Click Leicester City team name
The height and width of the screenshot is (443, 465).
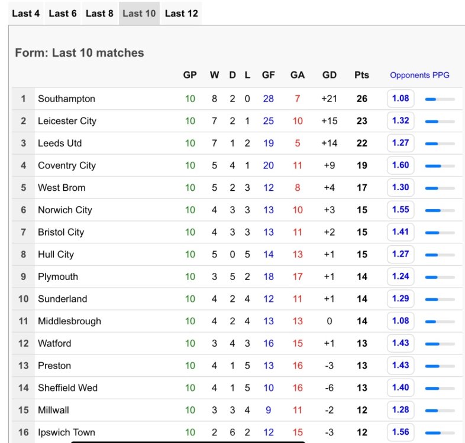tap(67, 121)
